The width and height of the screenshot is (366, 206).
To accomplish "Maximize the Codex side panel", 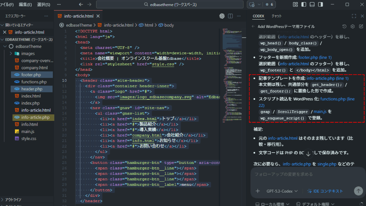I will 354,16.
